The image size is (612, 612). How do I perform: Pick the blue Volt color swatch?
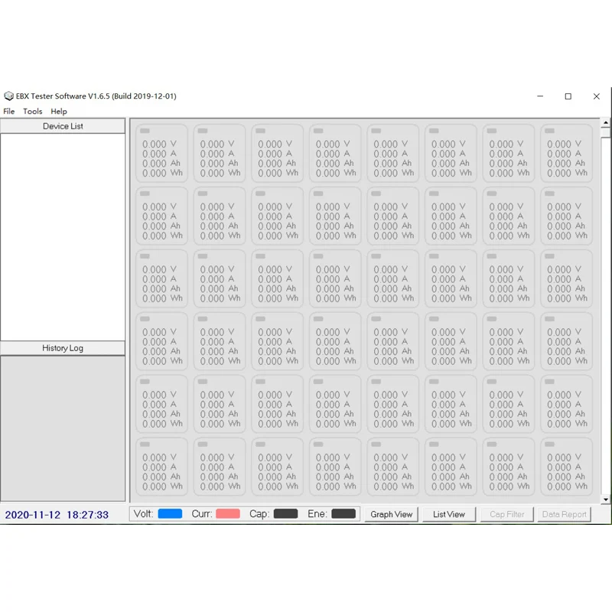[x=170, y=513]
